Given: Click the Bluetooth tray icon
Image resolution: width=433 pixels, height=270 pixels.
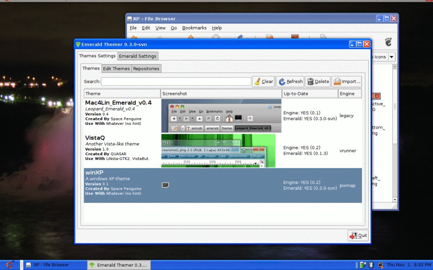Looking at the screenshot, I should (x=371, y=265).
